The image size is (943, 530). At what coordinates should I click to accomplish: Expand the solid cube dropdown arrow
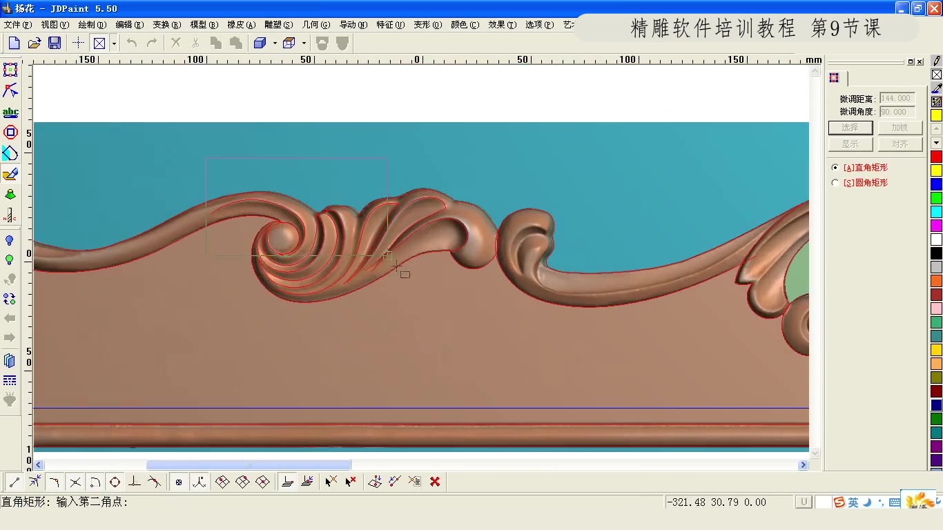[x=275, y=43]
